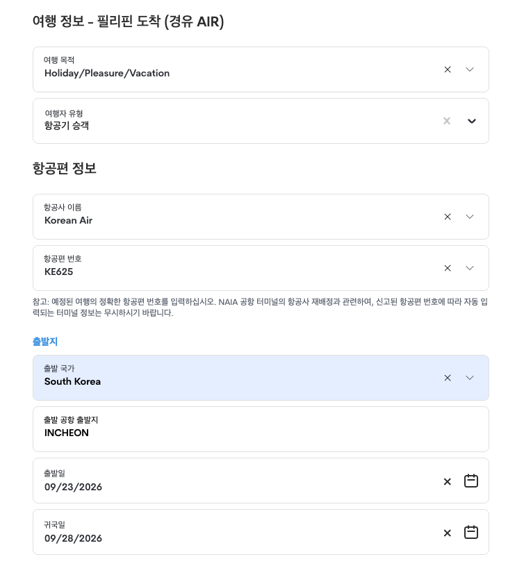Open the 항공편 번호 dropdown chevron
524x566 pixels.
pos(470,268)
